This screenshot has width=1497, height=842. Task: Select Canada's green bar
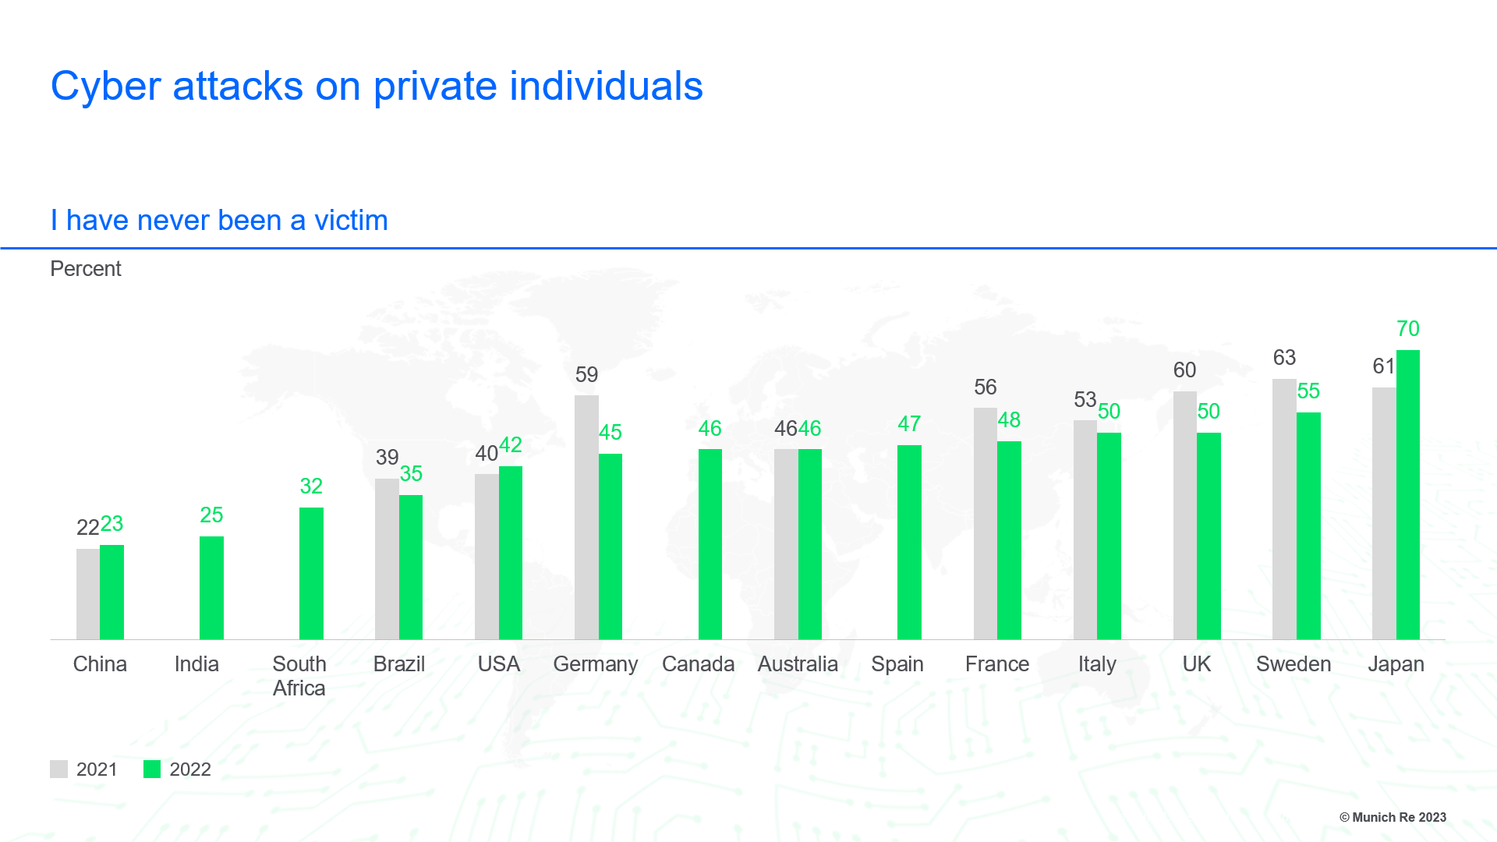point(710,544)
